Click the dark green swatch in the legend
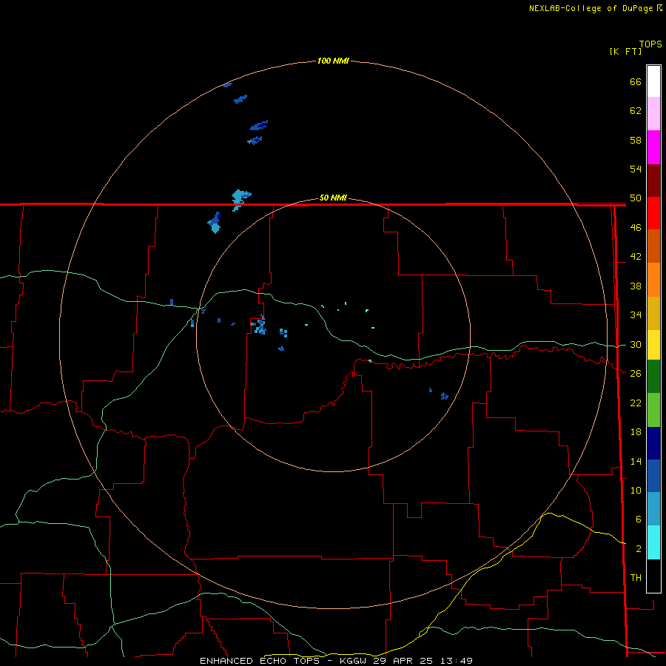 653,377
